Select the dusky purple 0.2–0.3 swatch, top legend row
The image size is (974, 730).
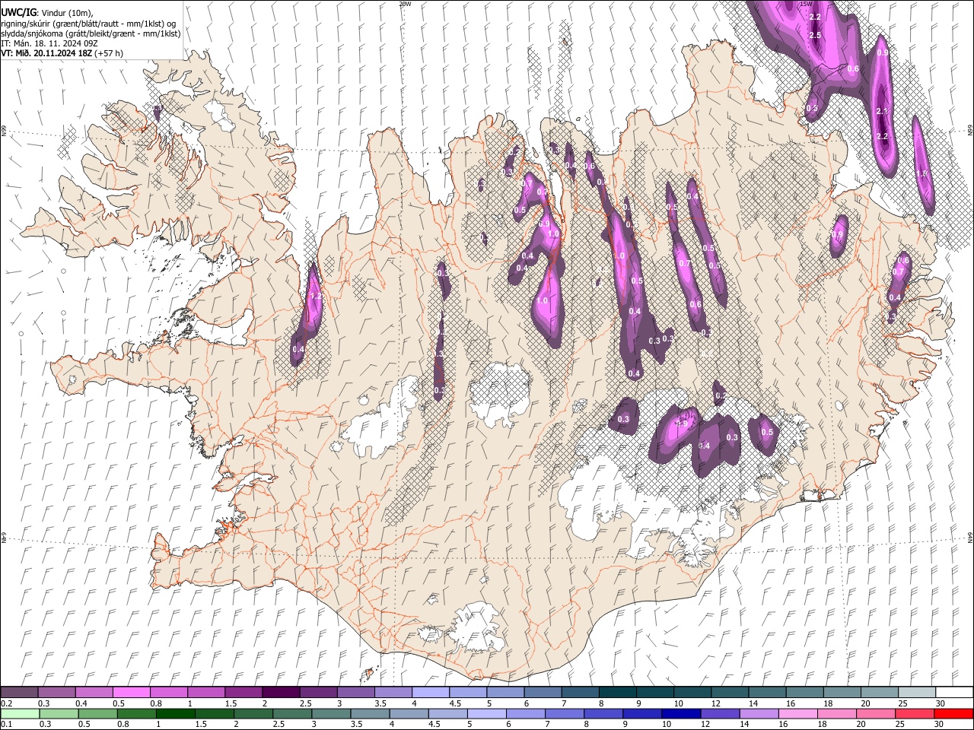(20, 693)
